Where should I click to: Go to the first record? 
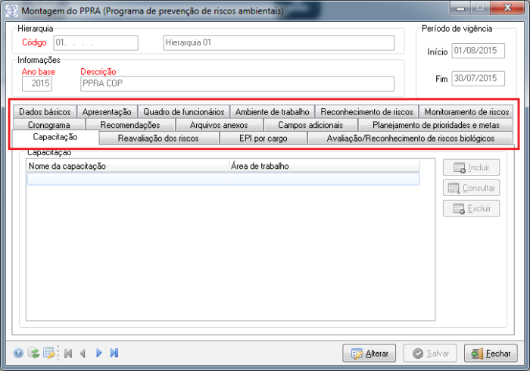[x=68, y=353]
